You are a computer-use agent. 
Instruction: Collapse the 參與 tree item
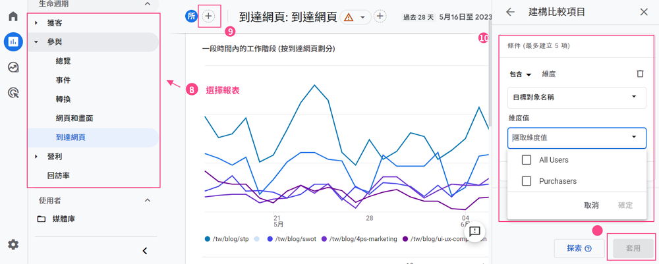(36, 42)
